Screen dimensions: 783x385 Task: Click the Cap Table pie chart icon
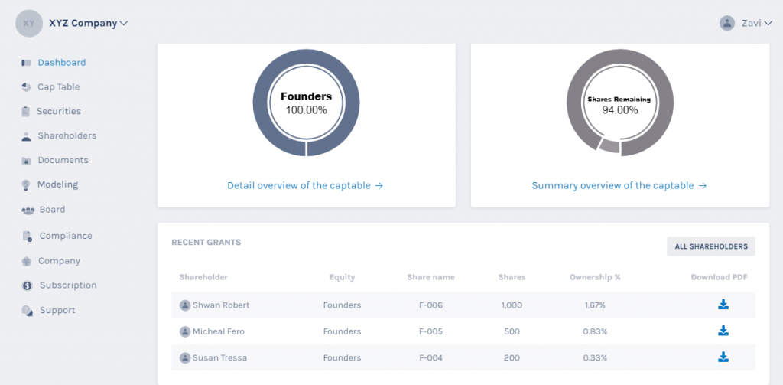coord(27,87)
